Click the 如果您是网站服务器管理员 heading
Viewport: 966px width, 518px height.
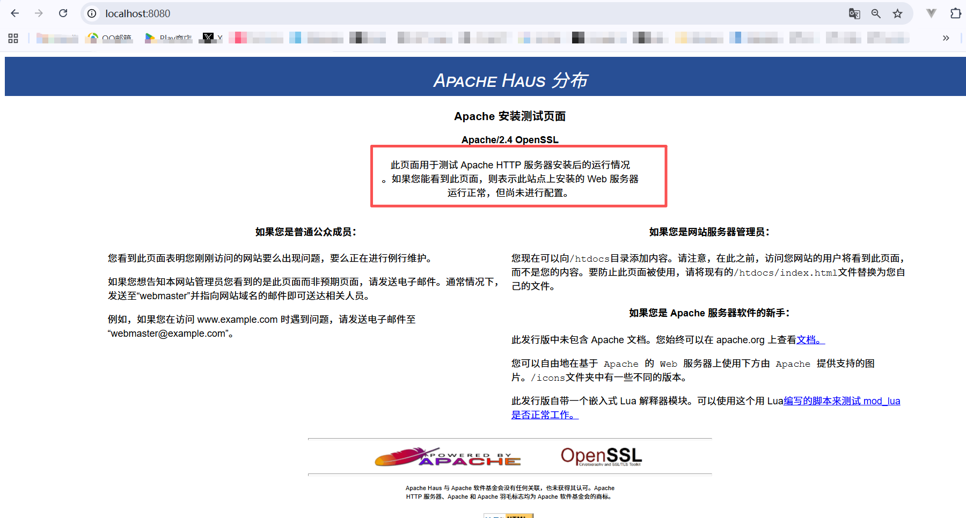click(709, 232)
